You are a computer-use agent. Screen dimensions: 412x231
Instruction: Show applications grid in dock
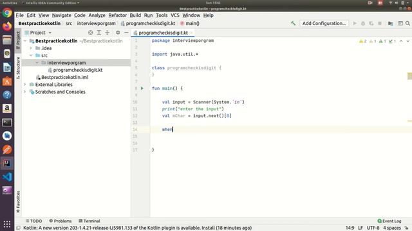click(7, 224)
